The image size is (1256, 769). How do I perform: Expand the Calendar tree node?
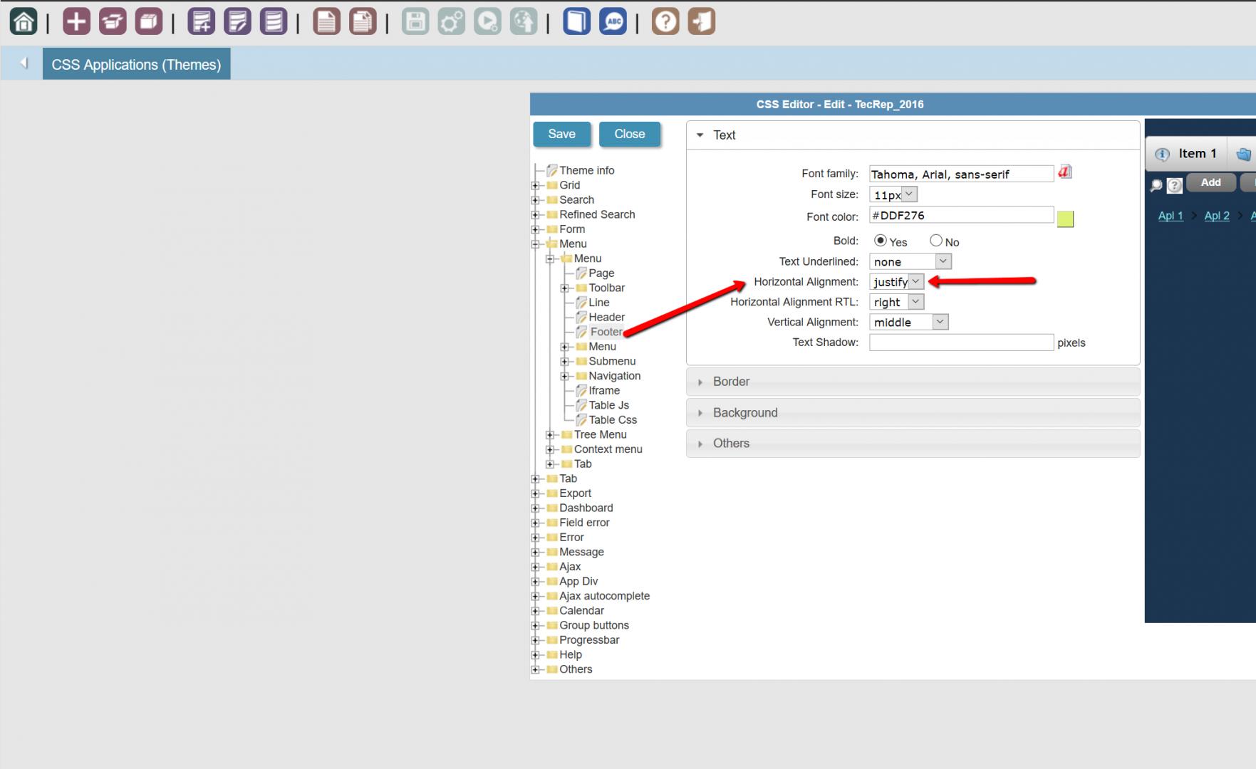coord(535,611)
